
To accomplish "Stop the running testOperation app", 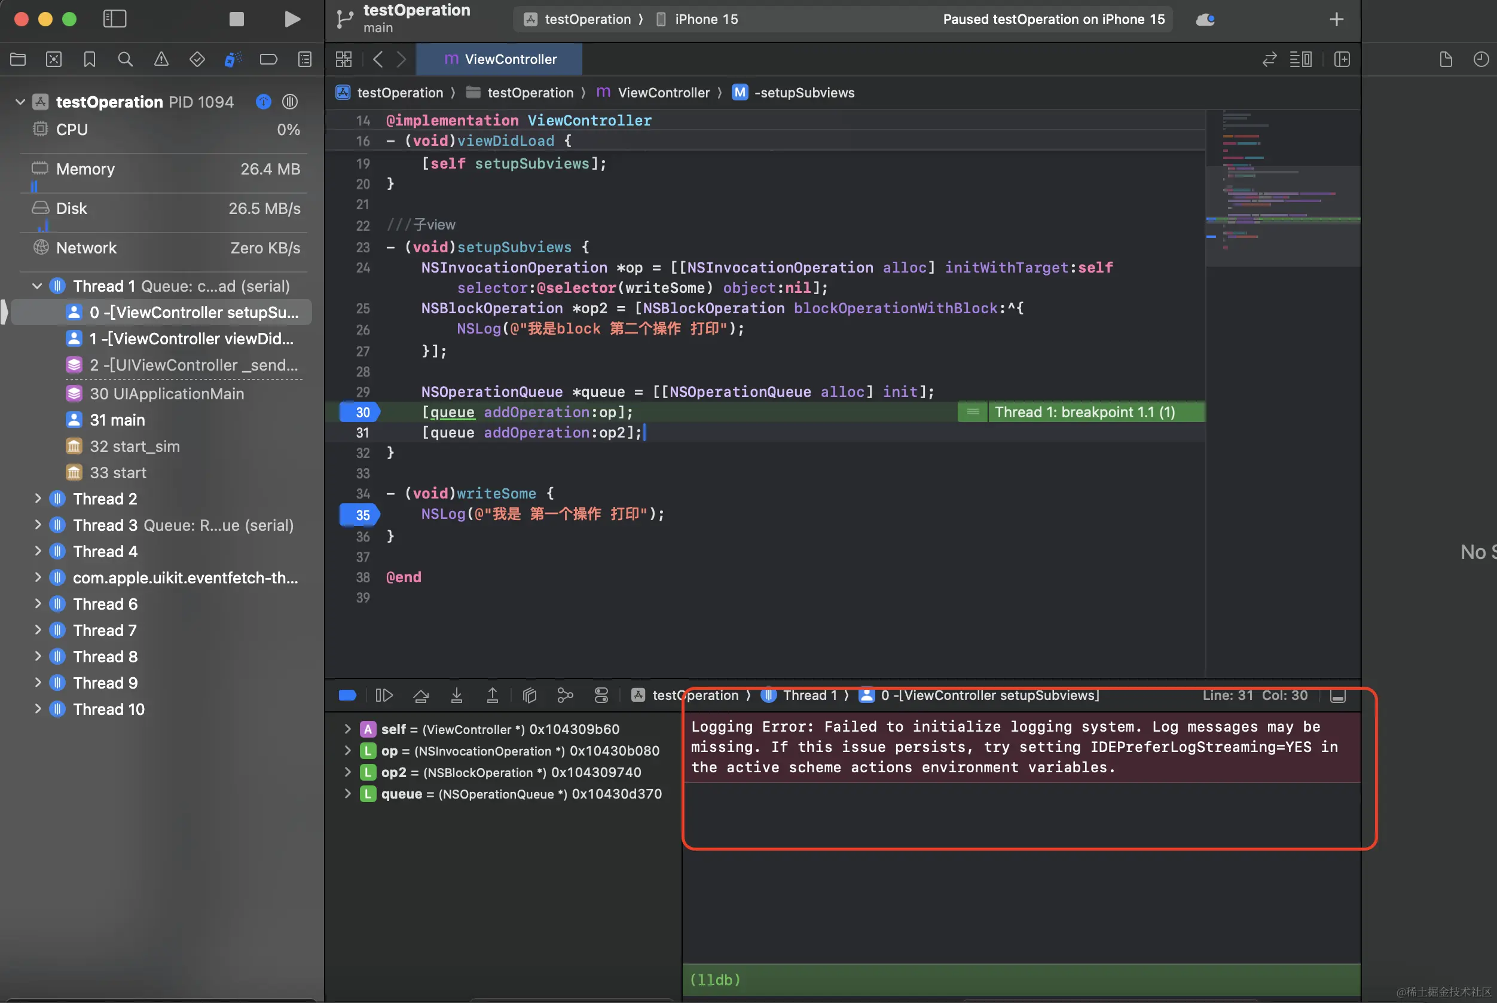I will tap(236, 19).
